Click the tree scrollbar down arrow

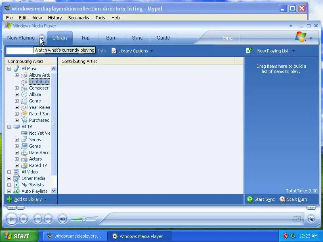53,190
